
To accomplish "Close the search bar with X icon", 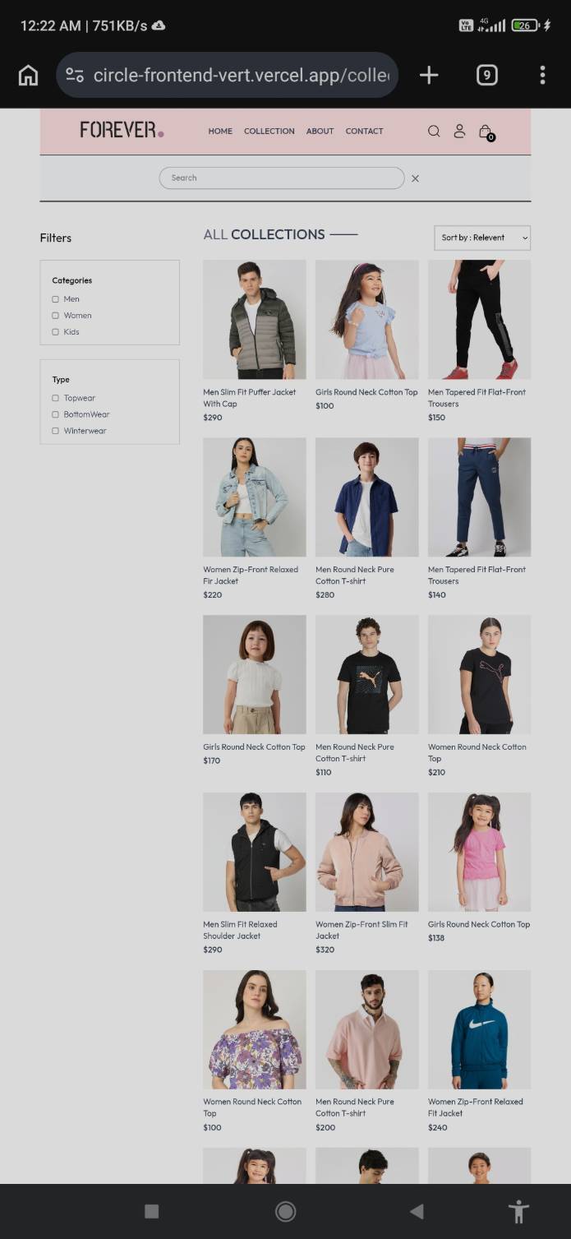I will [415, 178].
